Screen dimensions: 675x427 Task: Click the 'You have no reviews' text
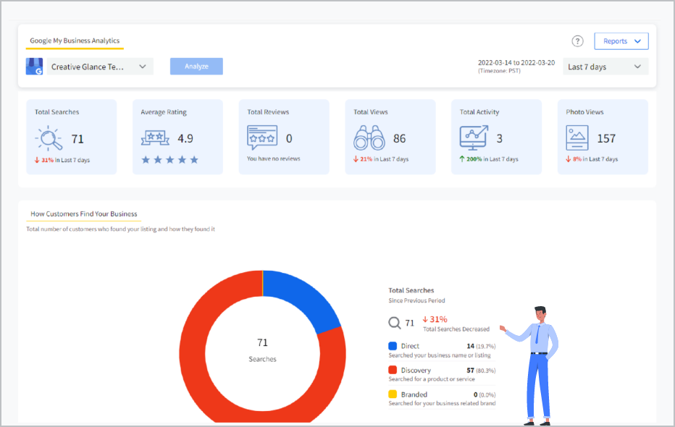pyautogui.click(x=273, y=158)
